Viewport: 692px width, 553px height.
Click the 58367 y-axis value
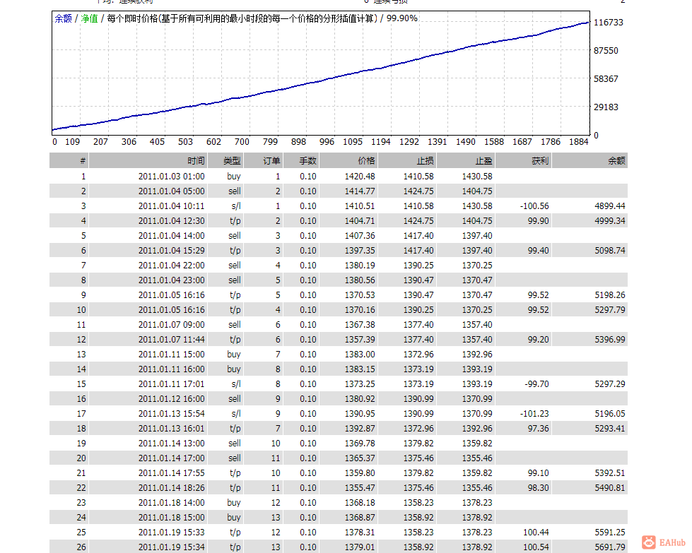tap(606, 79)
